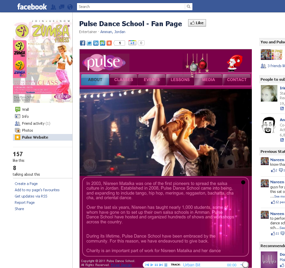The width and height of the screenshot is (285, 268).
Task: Click the search magnifier button
Action: click(x=189, y=7)
